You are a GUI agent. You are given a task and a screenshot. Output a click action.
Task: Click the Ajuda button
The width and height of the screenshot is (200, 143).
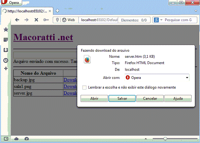click(x=178, y=98)
